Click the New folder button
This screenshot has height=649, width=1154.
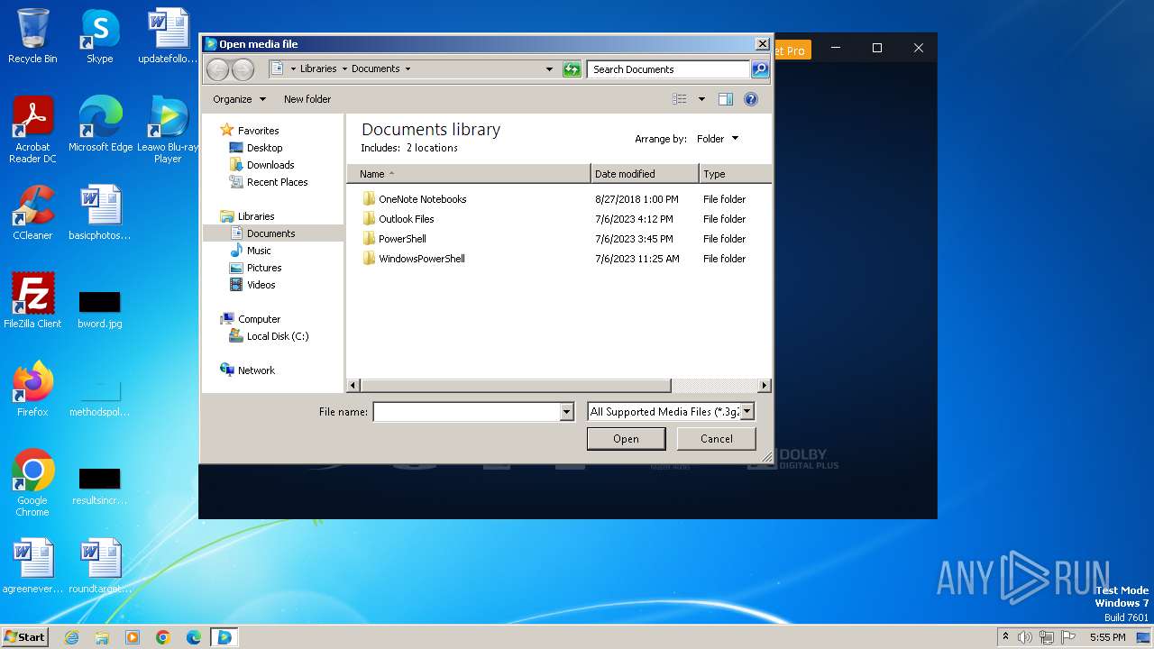(x=307, y=99)
